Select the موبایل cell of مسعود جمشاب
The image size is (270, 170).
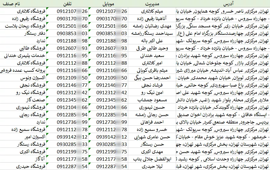click(x=108, y=100)
